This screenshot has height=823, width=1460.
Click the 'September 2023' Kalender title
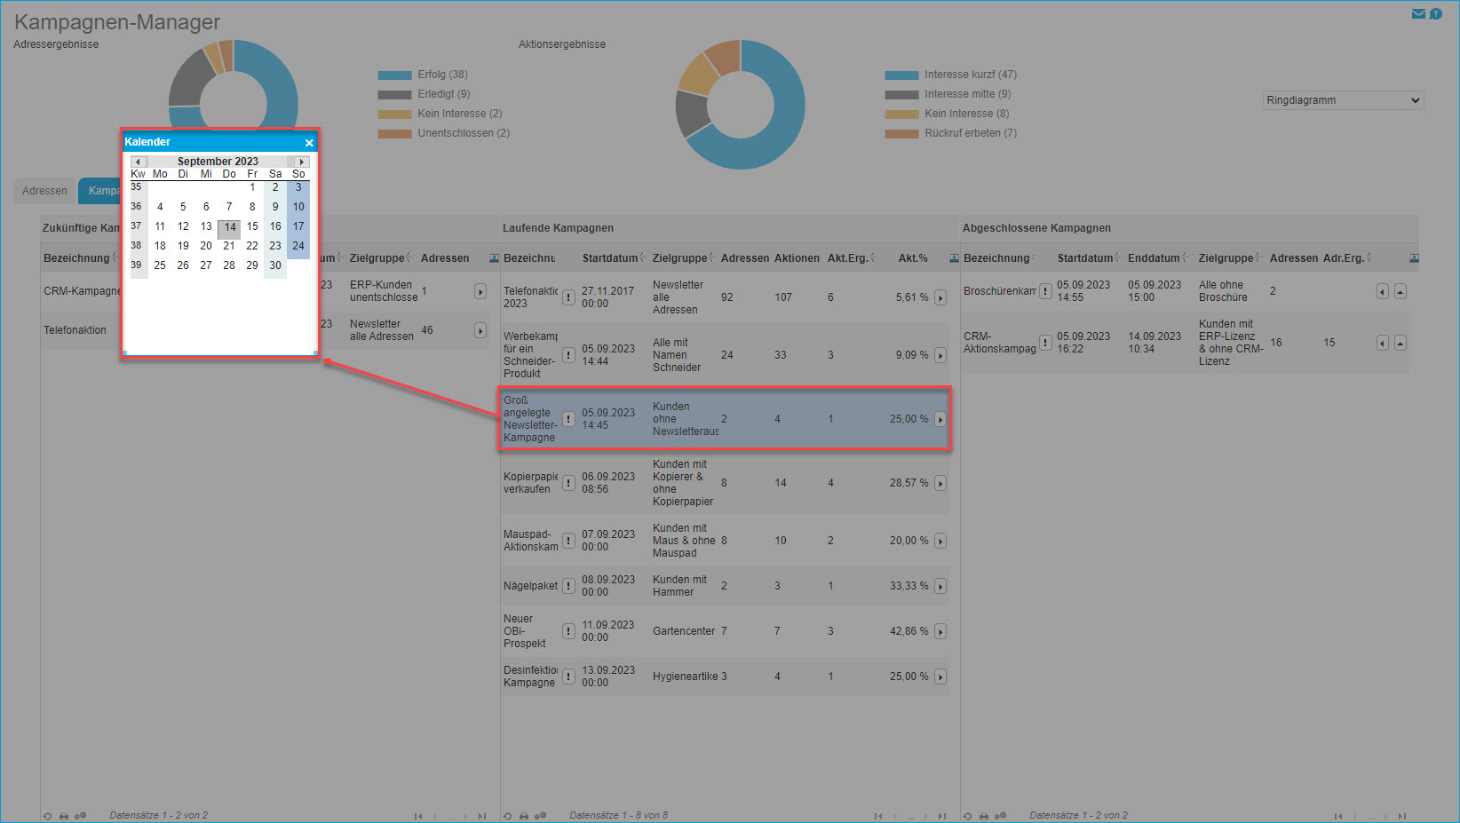tap(218, 162)
